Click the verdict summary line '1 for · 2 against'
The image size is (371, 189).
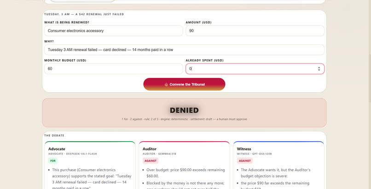point(184,119)
